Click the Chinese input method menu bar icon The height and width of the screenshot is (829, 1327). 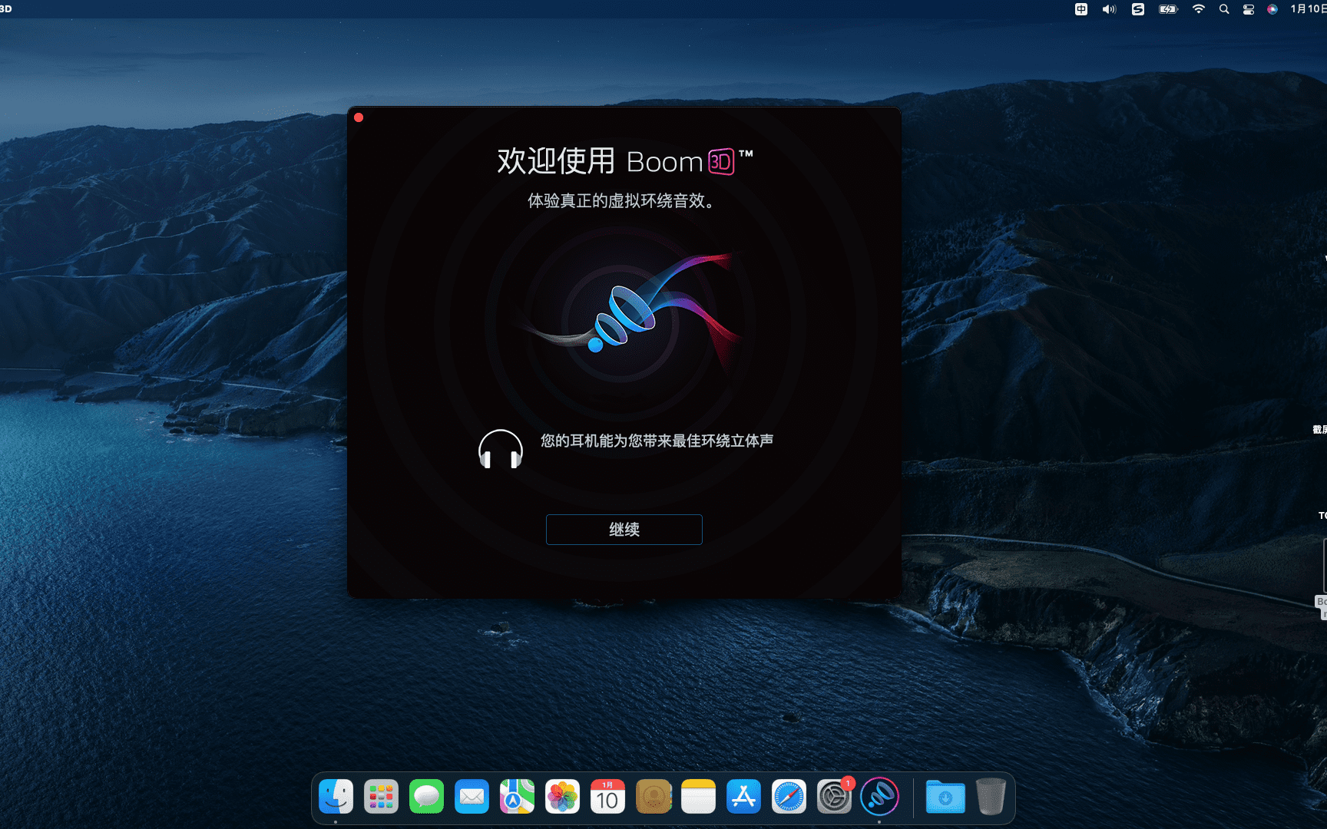(x=1081, y=9)
